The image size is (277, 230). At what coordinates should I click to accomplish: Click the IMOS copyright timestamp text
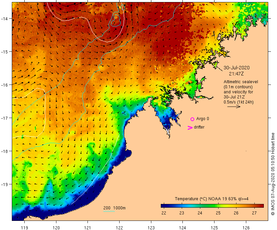pos(273,174)
